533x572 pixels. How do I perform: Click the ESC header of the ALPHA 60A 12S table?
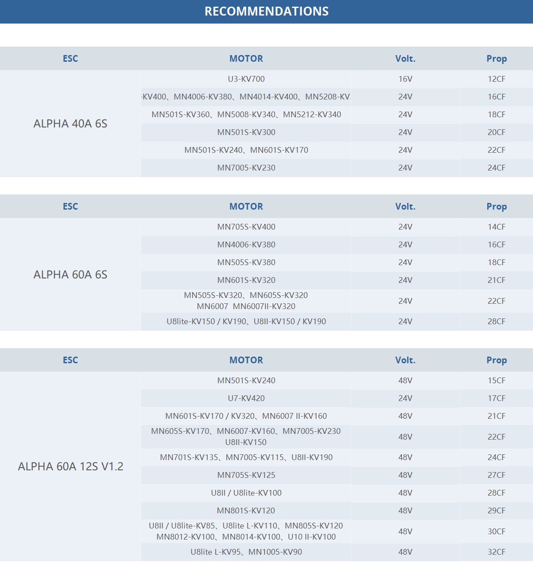pyautogui.click(x=70, y=360)
